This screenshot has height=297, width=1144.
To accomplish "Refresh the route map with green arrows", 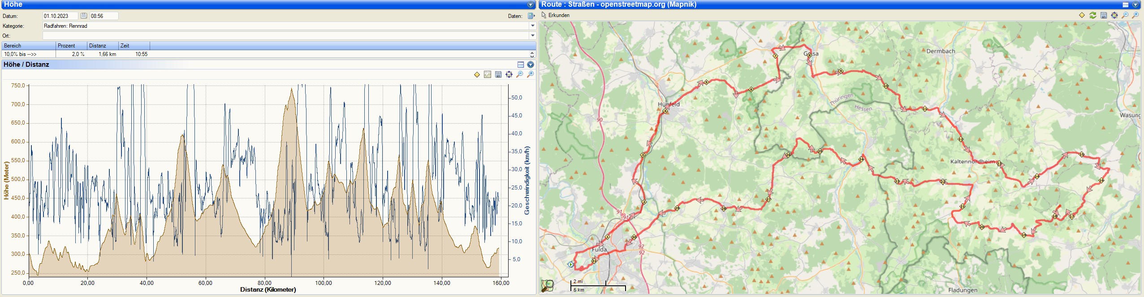I will pos(1093,15).
